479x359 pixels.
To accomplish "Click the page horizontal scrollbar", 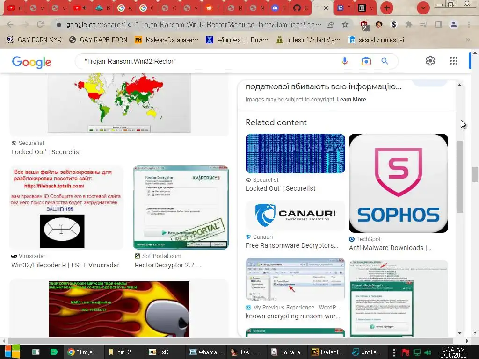I will click(x=230, y=341).
